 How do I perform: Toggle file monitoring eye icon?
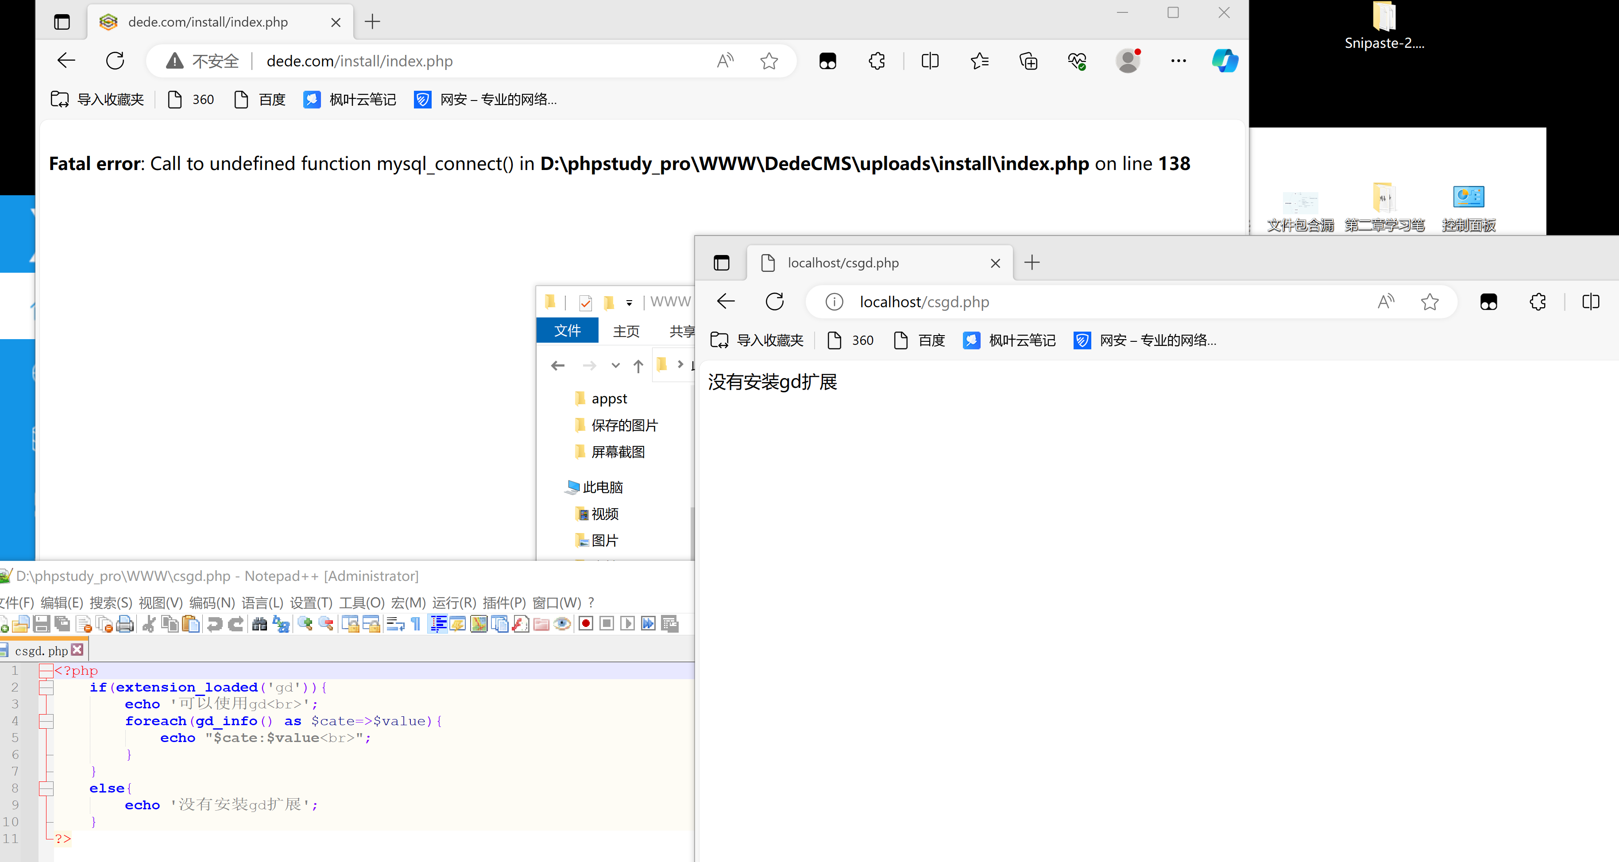563,624
